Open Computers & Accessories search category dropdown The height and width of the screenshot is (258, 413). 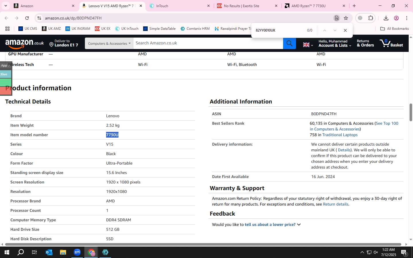[109, 43]
